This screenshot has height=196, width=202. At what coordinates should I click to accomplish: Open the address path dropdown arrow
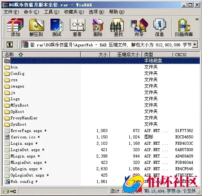click(195, 45)
